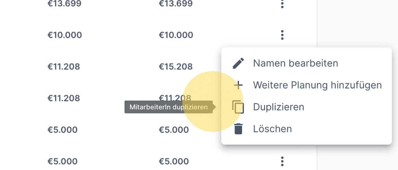
Task: Click the right-column €13.699 value
Action: 176,4
